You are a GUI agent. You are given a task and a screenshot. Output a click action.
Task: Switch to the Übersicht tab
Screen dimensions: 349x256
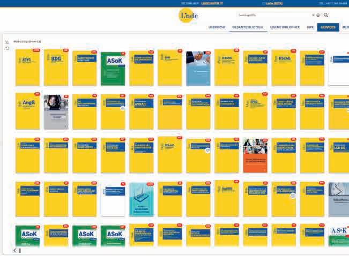(217, 27)
